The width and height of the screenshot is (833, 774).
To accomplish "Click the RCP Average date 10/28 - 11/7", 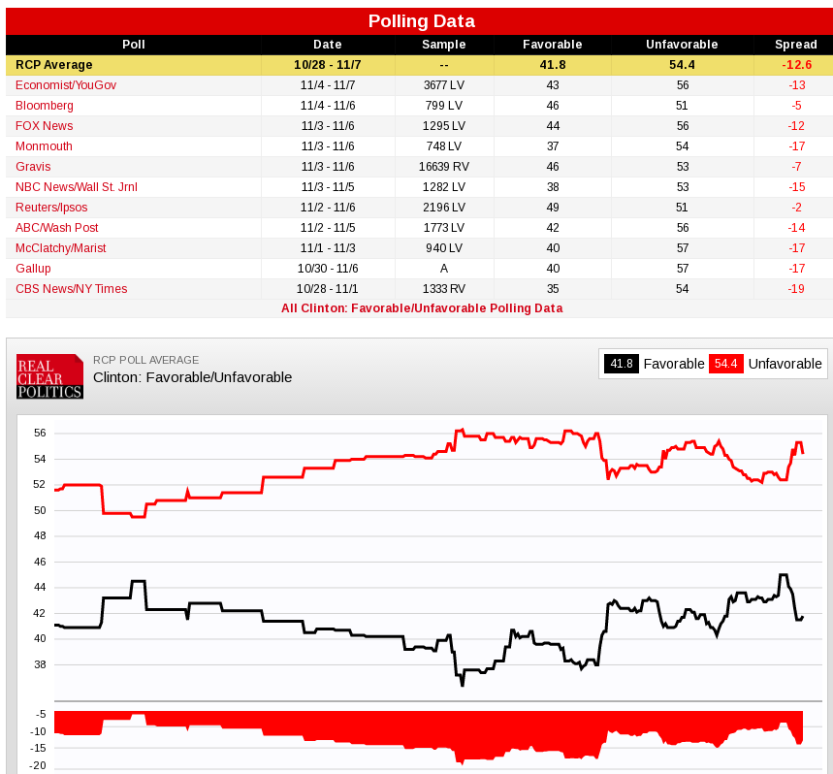I will (327, 65).
